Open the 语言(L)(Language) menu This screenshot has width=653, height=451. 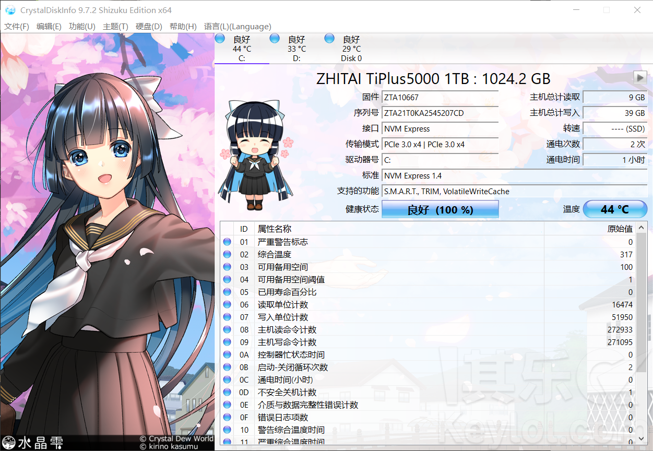pos(238,27)
